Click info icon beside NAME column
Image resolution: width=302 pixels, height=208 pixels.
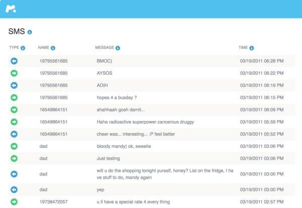[x=53, y=48]
